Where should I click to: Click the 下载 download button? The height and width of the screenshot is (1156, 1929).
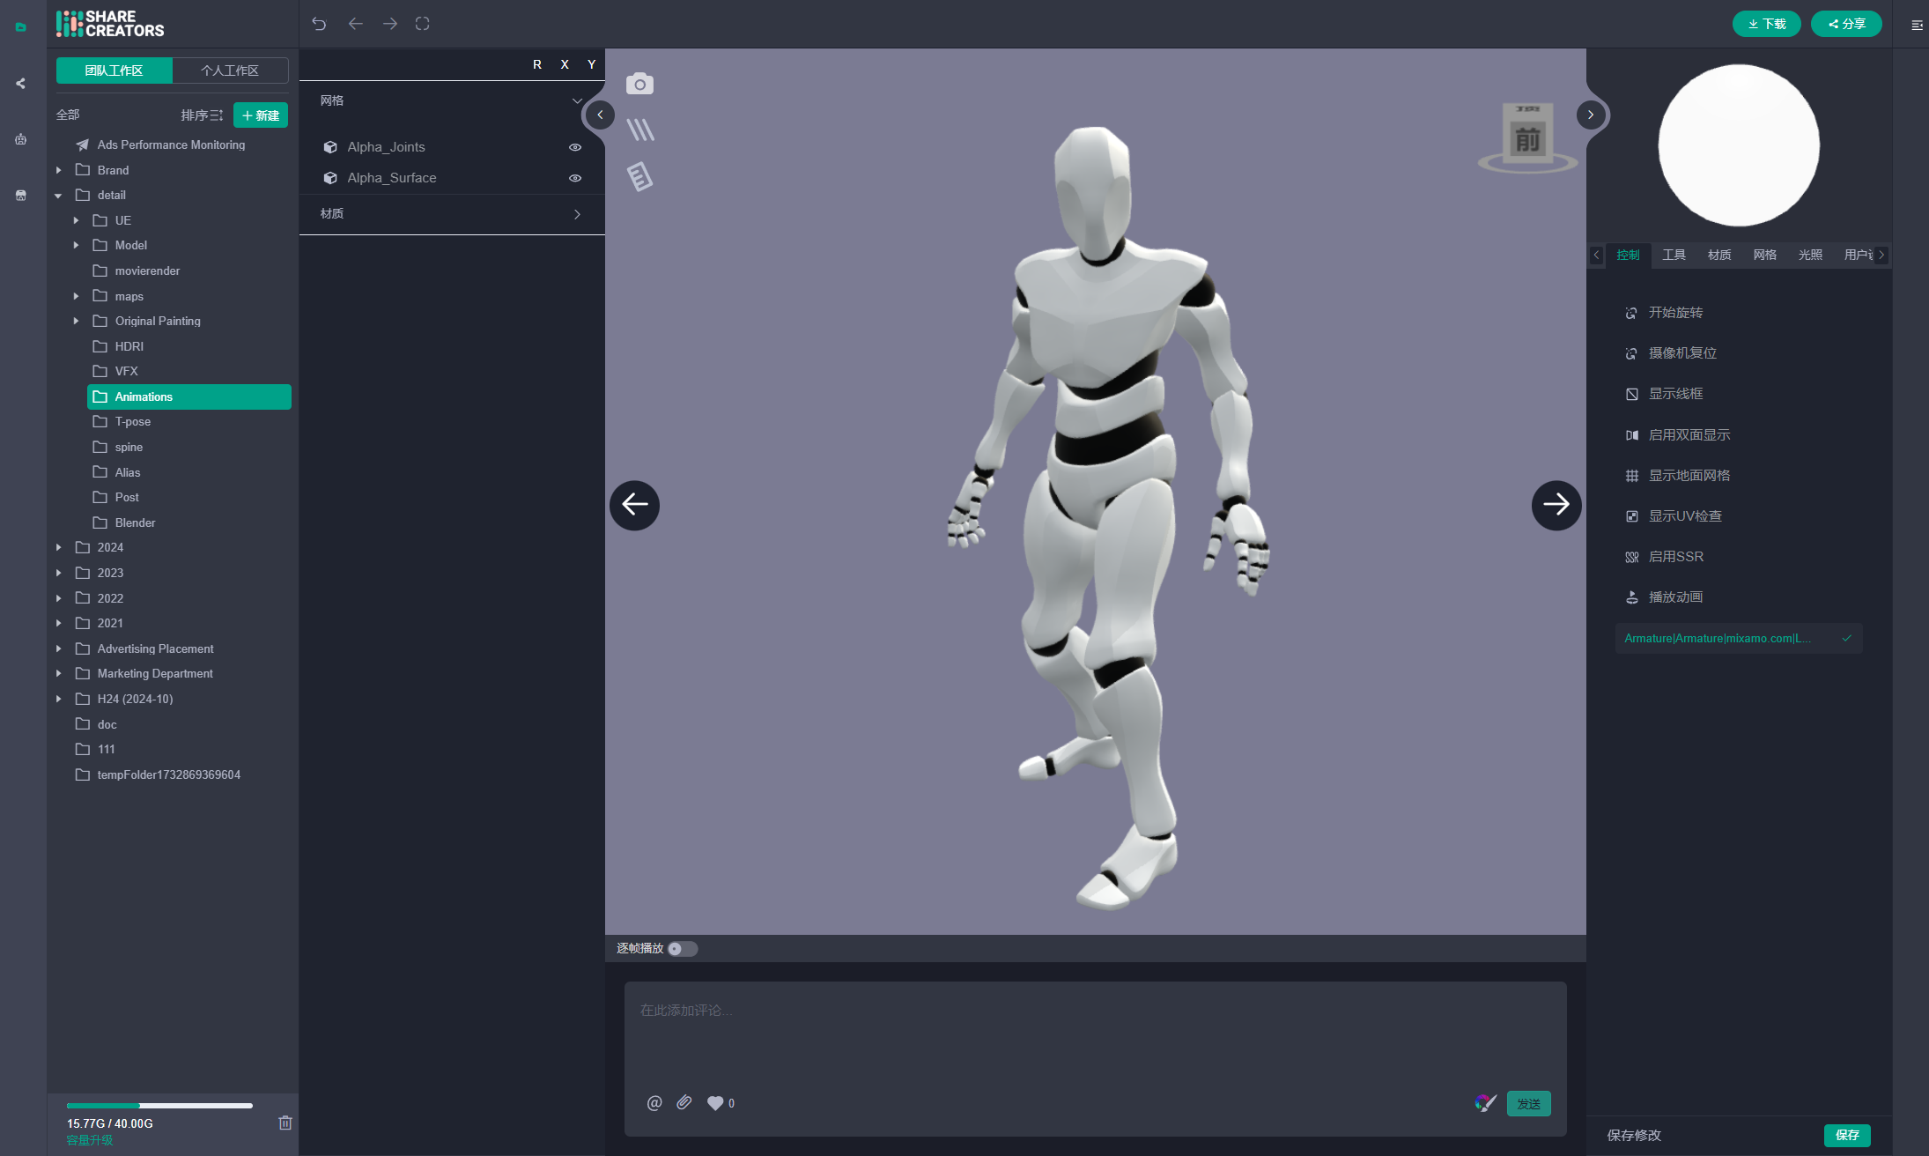point(1766,24)
